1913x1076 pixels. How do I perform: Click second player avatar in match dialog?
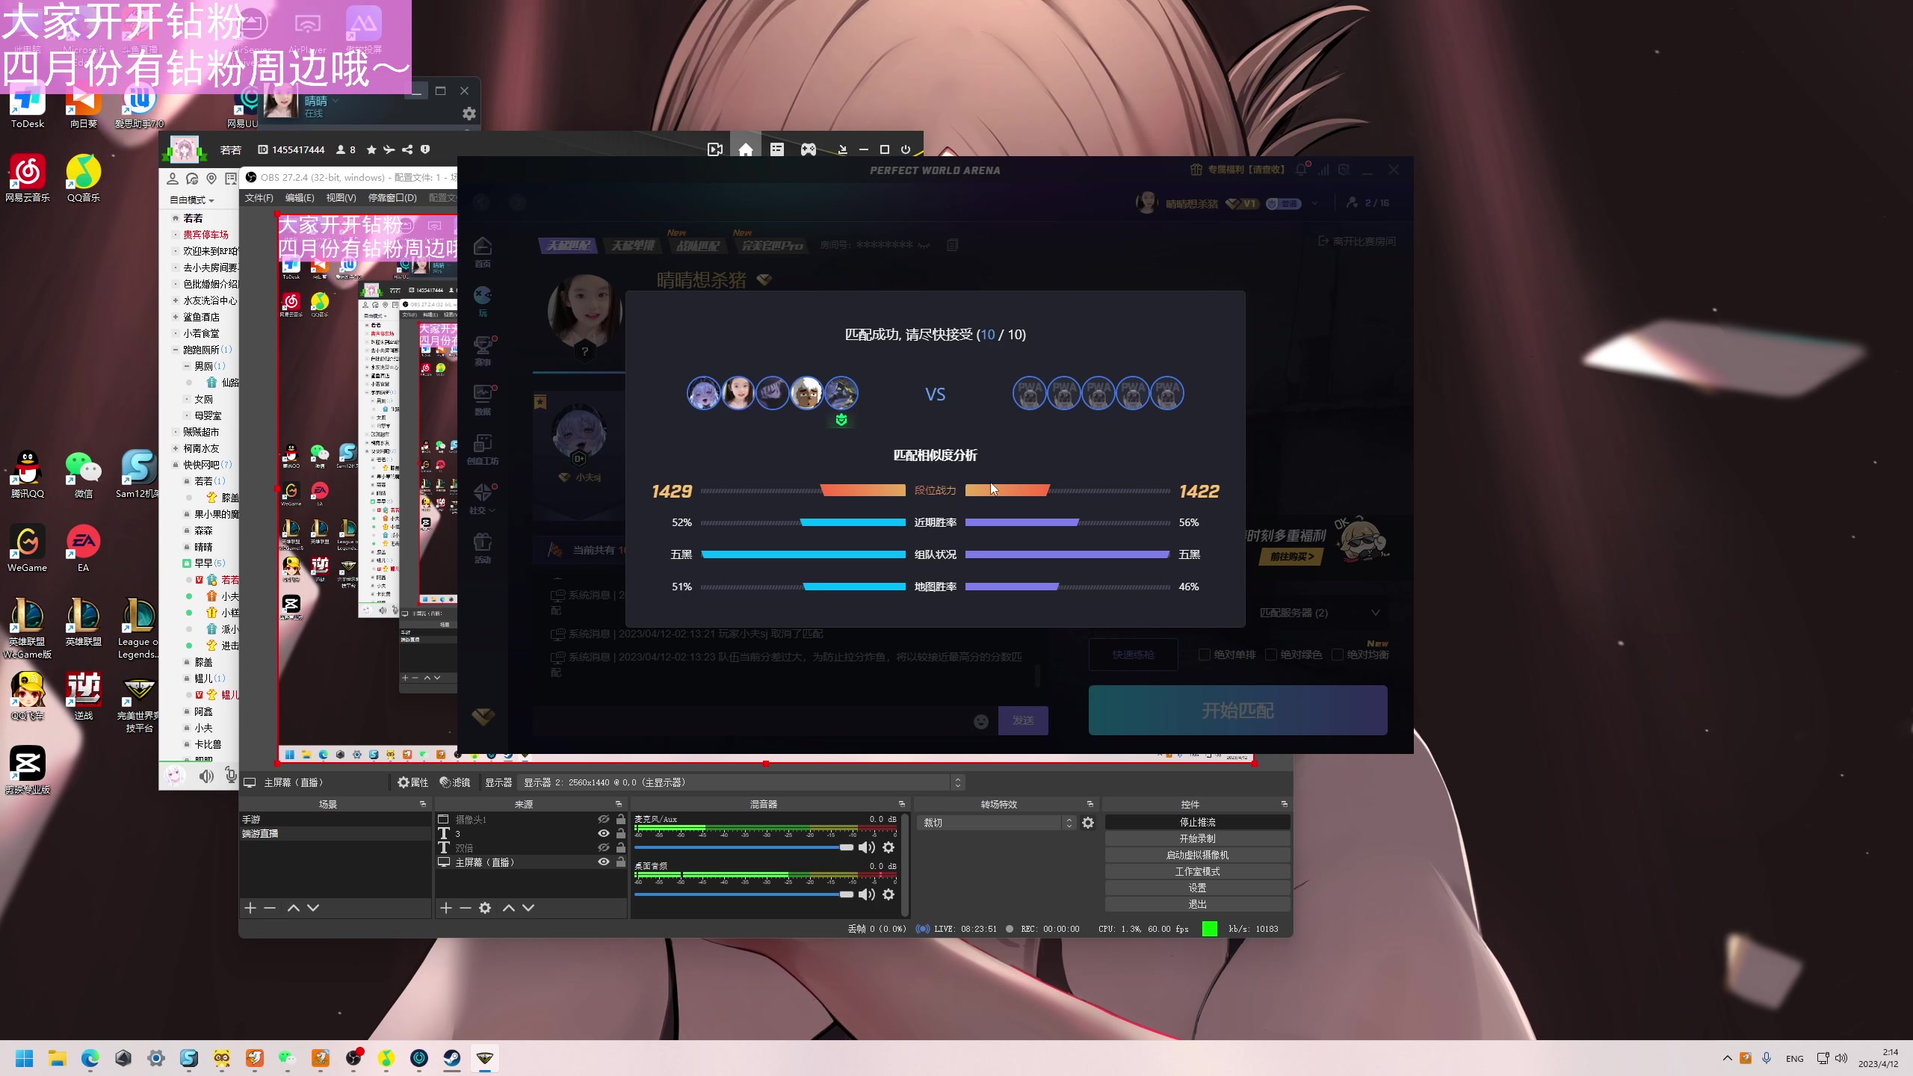click(x=738, y=393)
